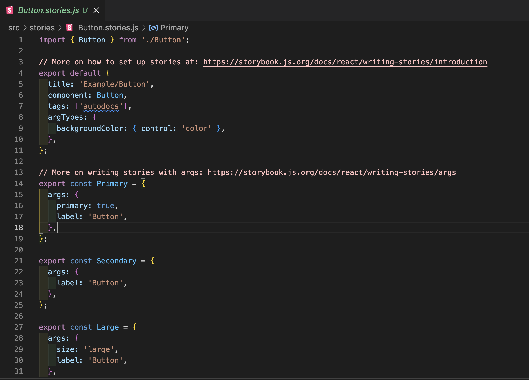
Task: Click the highlighted closing brace on line 19
Action: [41, 239]
